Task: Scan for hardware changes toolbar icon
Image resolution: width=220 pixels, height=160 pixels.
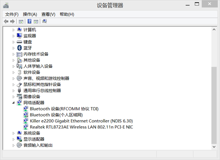Action: coord(44,21)
